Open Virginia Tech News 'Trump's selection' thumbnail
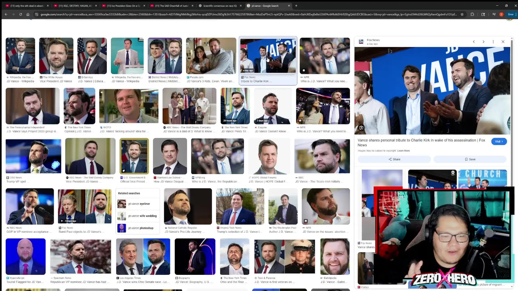Viewport: 518px width, 291px height. pyautogui.click(x=240, y=206)
